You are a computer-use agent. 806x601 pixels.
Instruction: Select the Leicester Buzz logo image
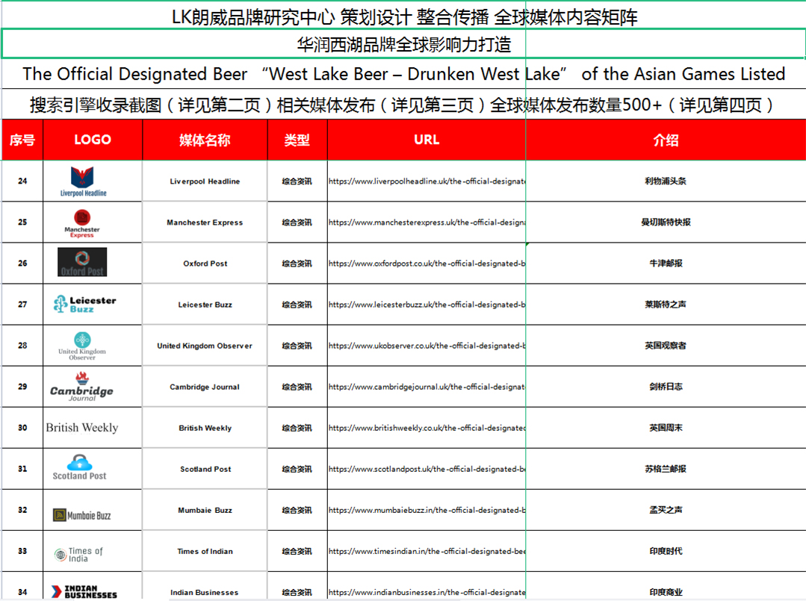pos(85,304)
